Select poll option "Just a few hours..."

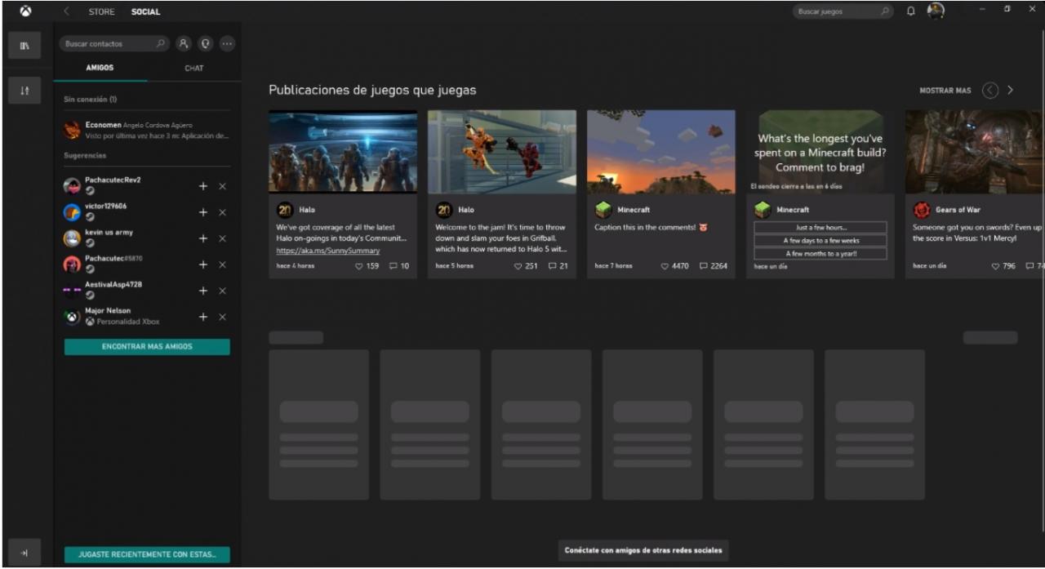tap(820, 228)
